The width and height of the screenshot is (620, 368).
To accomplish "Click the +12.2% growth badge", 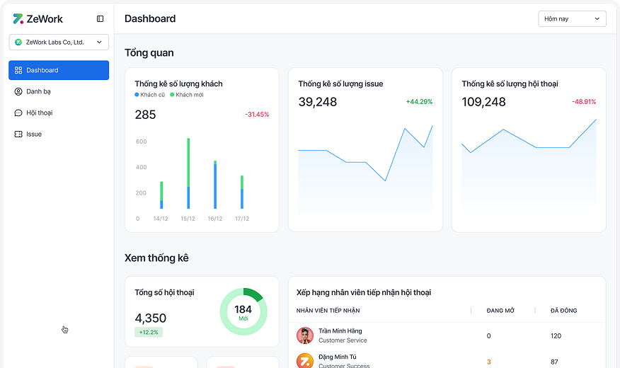I will (149, 332).
